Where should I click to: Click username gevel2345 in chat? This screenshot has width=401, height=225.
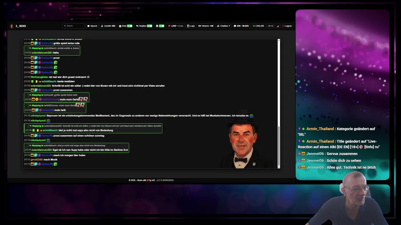tap(36, 160)
